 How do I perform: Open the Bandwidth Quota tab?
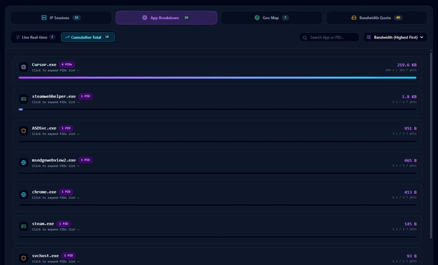pos(377,18)
